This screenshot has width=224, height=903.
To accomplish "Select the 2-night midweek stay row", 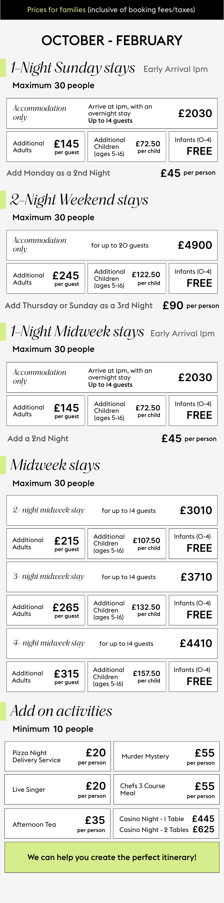I will point(112,510).
